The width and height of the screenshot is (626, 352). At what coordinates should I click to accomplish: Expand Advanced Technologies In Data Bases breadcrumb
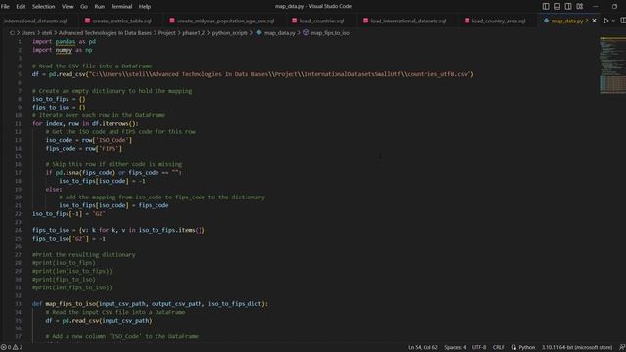[105, 33]
